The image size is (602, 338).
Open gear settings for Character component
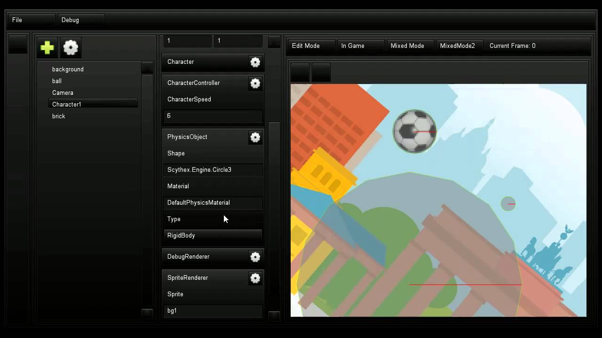pos(255,62)
